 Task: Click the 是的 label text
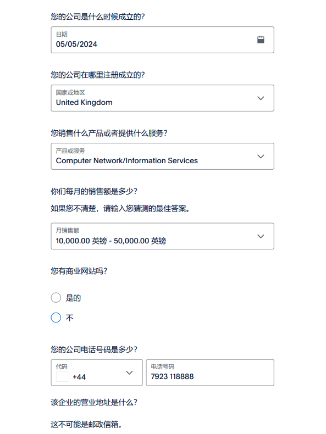click(73, 298)
